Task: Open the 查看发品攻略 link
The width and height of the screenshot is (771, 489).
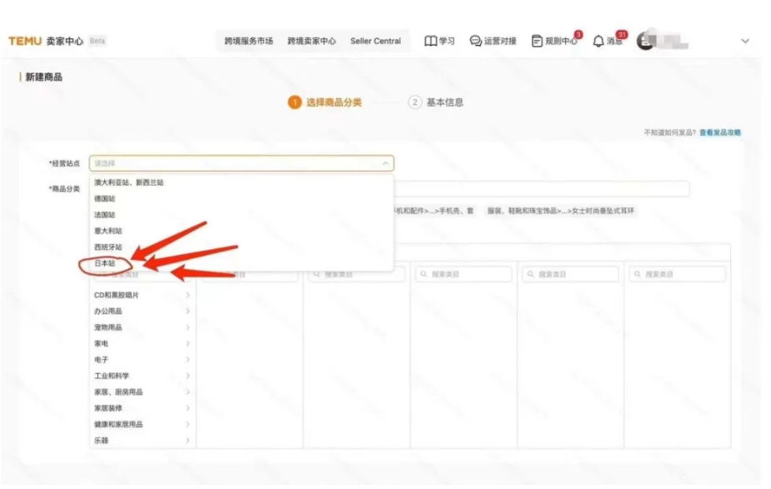Action: [720, 132]
